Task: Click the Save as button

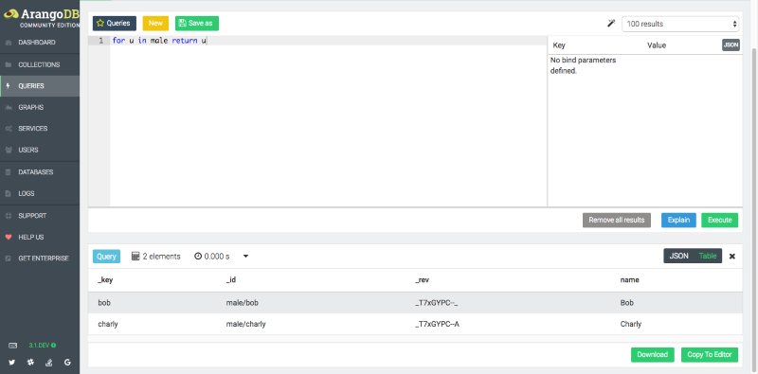Action: pyautogui.click(x=197, y=23)
